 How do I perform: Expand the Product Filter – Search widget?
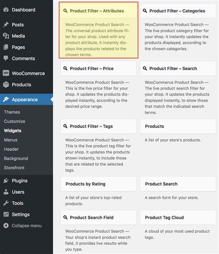click(178, 68)
